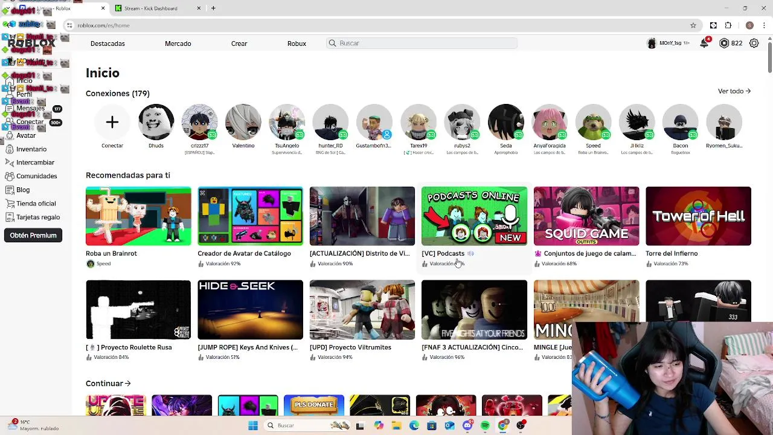Image resolution: width=773 pixels, height=435 pixels.
Task: Click Ver todo for connections
Action: click(x=734, y=91)
